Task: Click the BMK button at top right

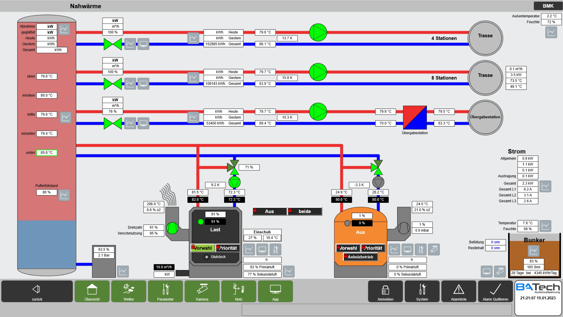Action: [x=548, y=6]
